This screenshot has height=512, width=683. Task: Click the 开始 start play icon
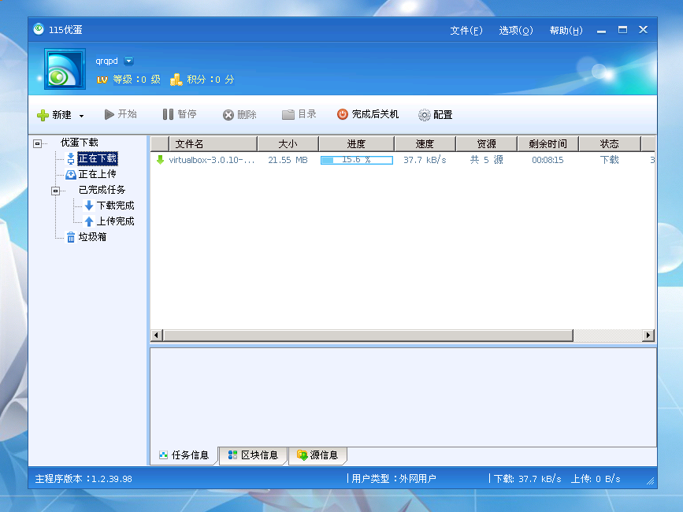click(x=110, y=114)
